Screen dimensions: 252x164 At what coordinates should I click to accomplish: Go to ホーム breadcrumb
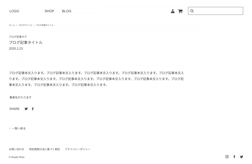[x=12, y=25]
